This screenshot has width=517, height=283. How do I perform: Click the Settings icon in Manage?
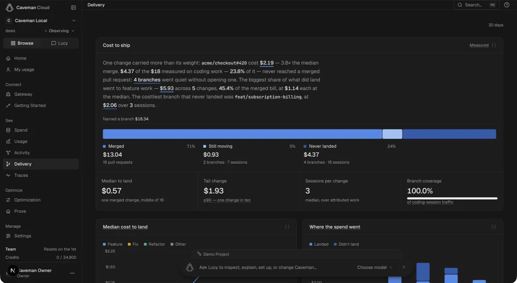[x=8, y=236]
